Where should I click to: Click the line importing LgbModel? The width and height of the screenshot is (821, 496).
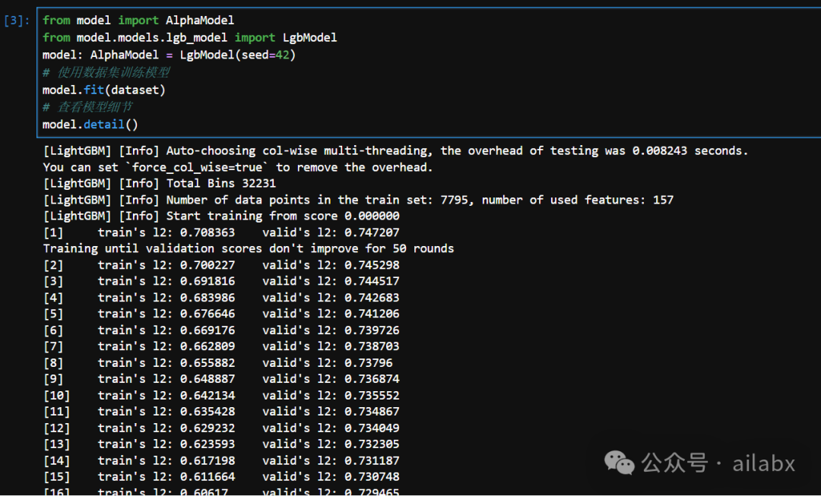coord(189,38)
